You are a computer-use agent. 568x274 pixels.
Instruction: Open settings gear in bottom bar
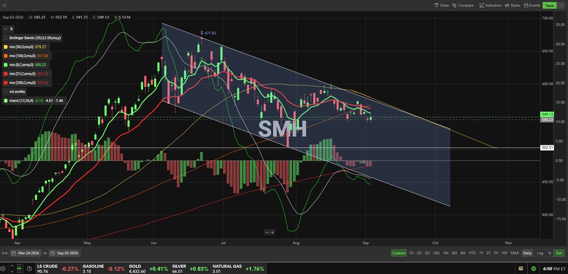pos(4,269)
